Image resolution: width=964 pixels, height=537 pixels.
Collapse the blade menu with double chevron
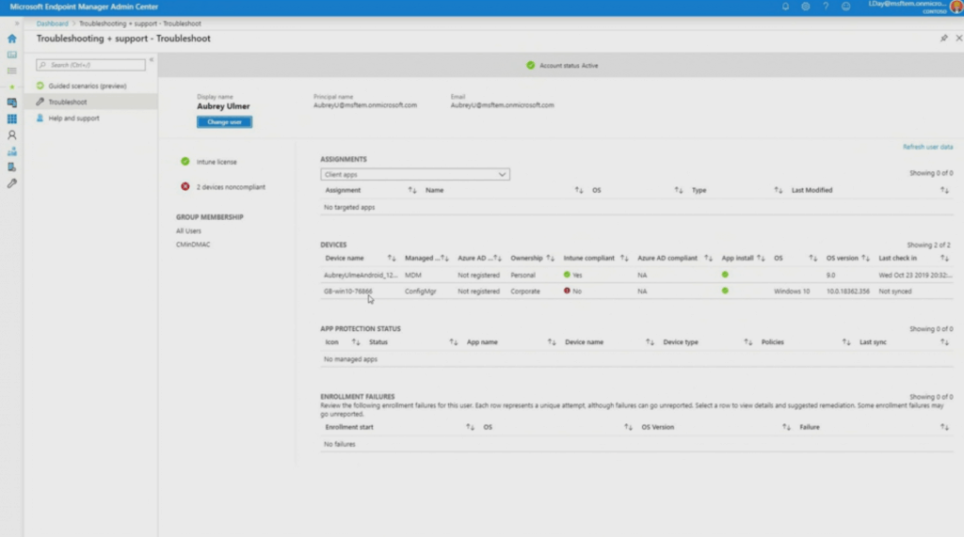point(152,59)
